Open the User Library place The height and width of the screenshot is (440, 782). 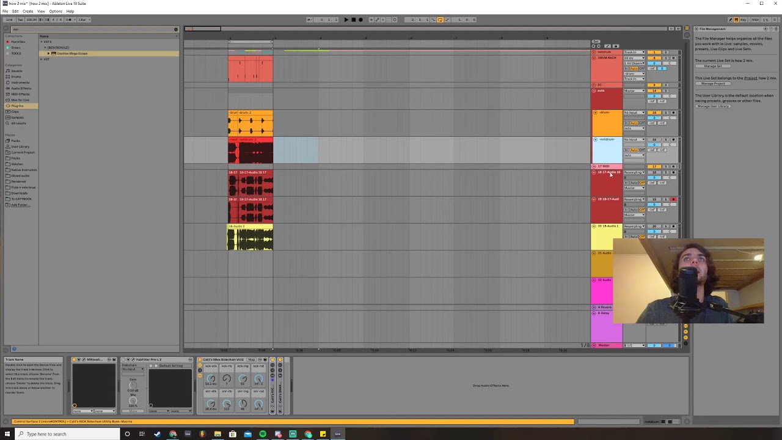point(20,147)
